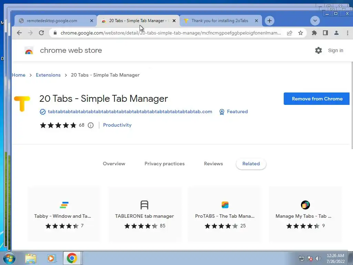Open the Privacy practices tab
This screenshot has width=353, height=265.
click(164, 164)
